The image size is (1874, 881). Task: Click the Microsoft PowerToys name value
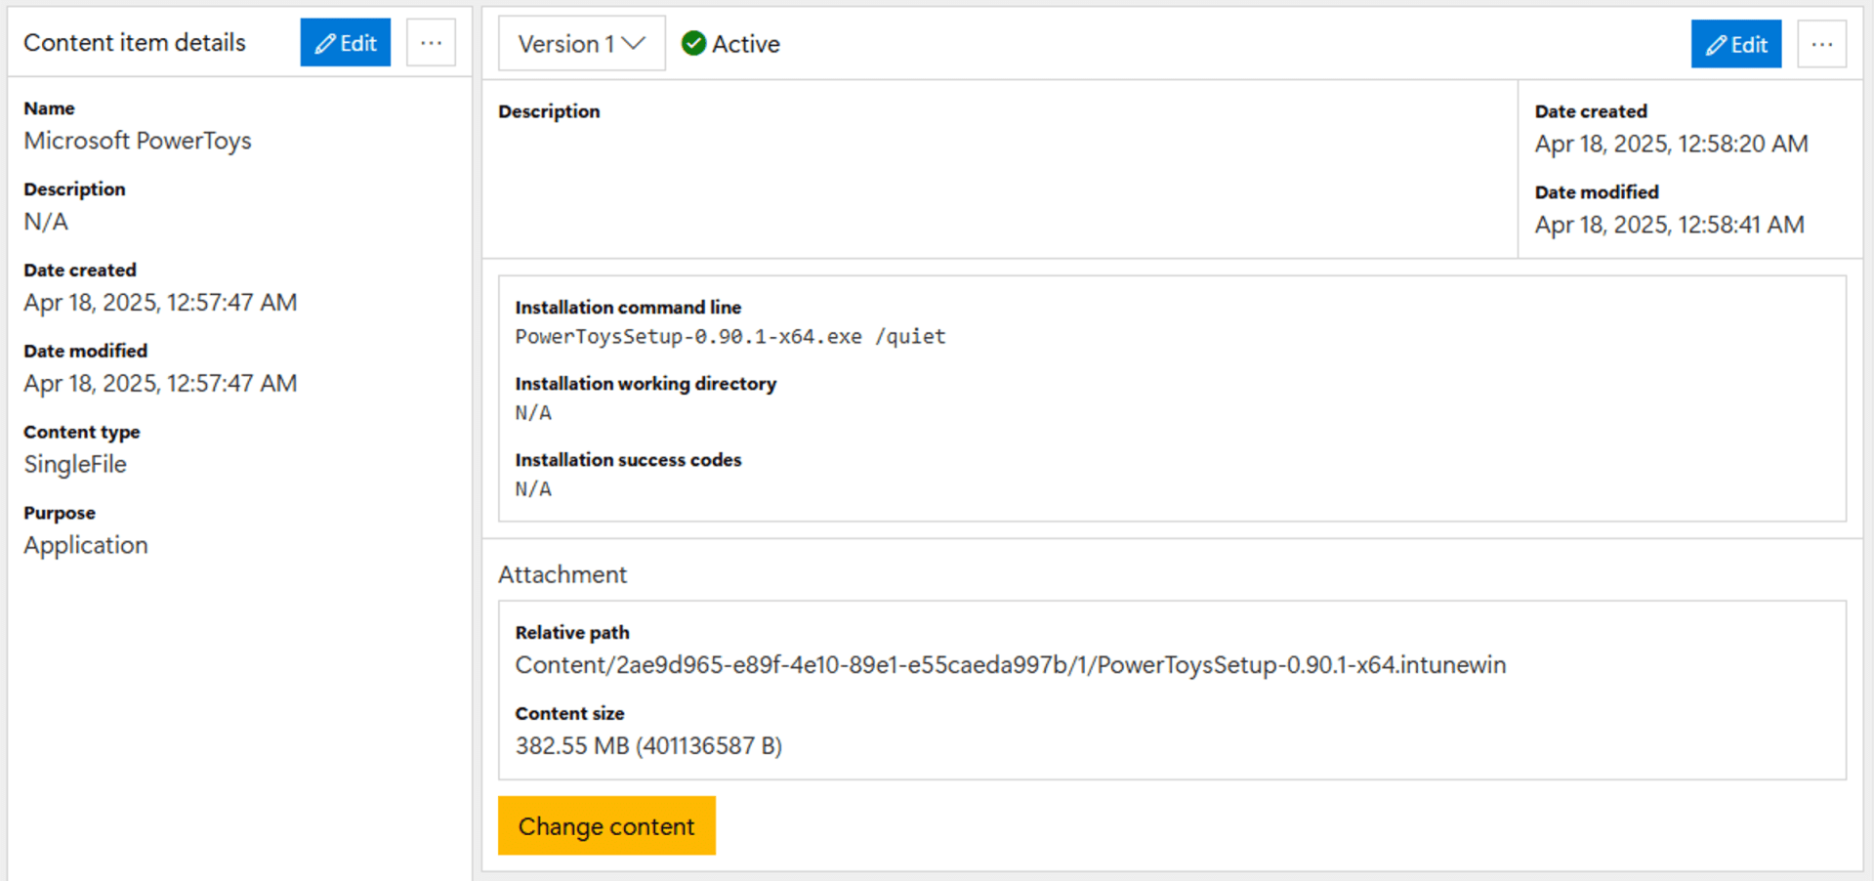138,141
